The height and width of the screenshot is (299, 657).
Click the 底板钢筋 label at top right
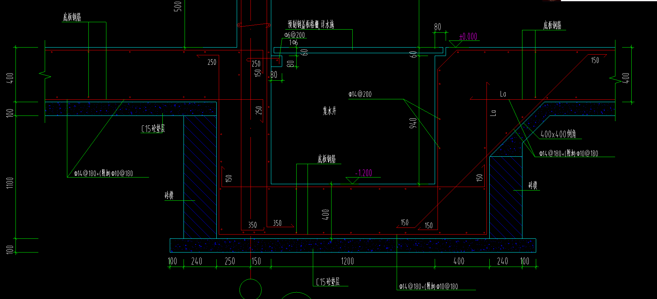pos(552,25)
